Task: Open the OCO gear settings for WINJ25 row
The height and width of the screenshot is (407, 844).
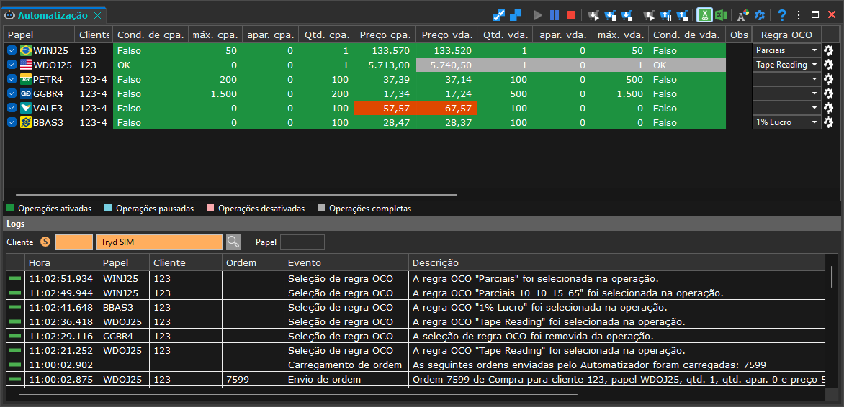Action: [x=828, y=50]
